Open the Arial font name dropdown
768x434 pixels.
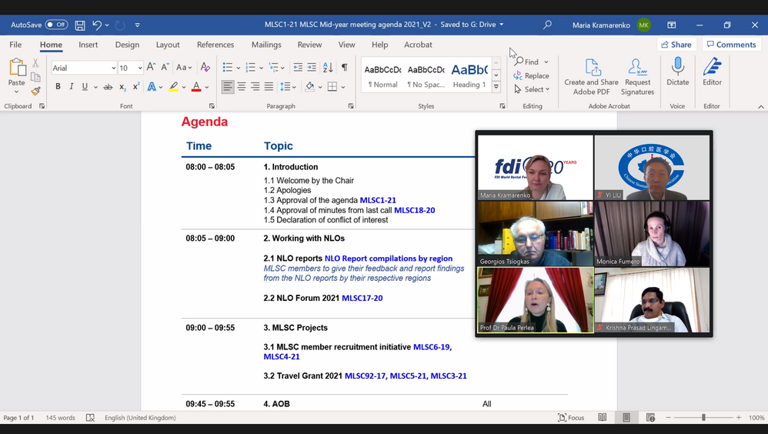(113, 68)
